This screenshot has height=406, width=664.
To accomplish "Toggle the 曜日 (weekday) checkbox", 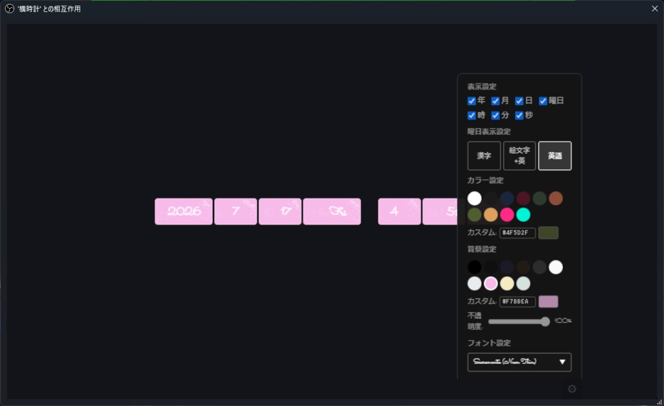I will 543,101.
